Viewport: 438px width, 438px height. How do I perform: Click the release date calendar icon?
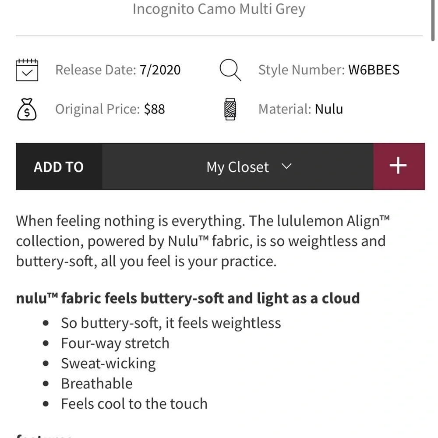[27, 70]
